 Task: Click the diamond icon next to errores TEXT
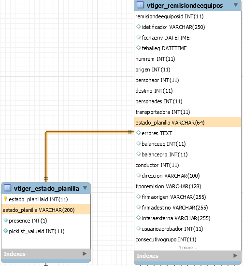point(138,133)
